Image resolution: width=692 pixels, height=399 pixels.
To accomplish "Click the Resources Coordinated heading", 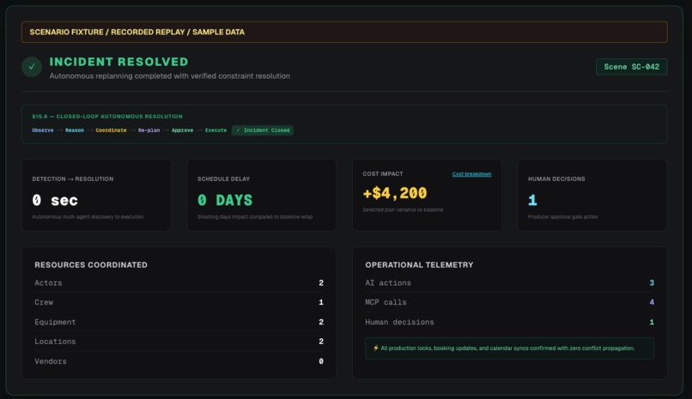I will 91,265.
